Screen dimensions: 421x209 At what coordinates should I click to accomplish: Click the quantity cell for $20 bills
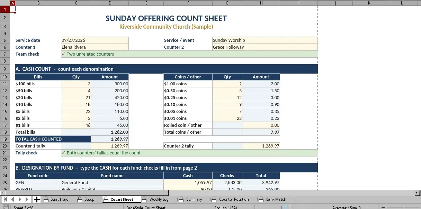click(76, 98)
